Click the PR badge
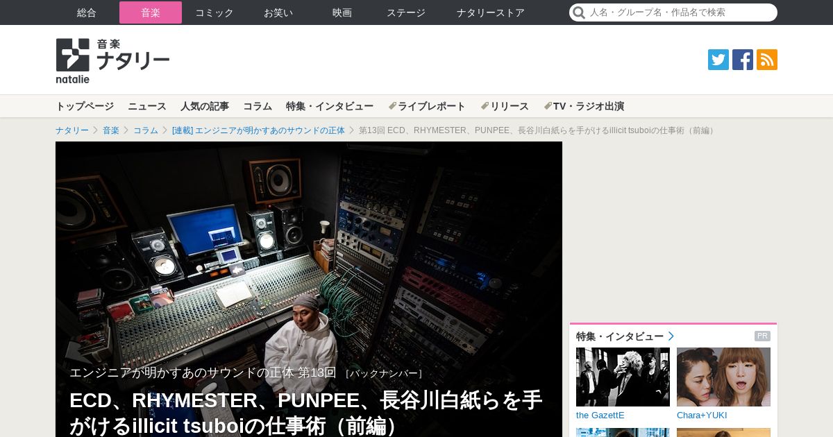Screen dimensions: 833x437 [x=762, y=336]
